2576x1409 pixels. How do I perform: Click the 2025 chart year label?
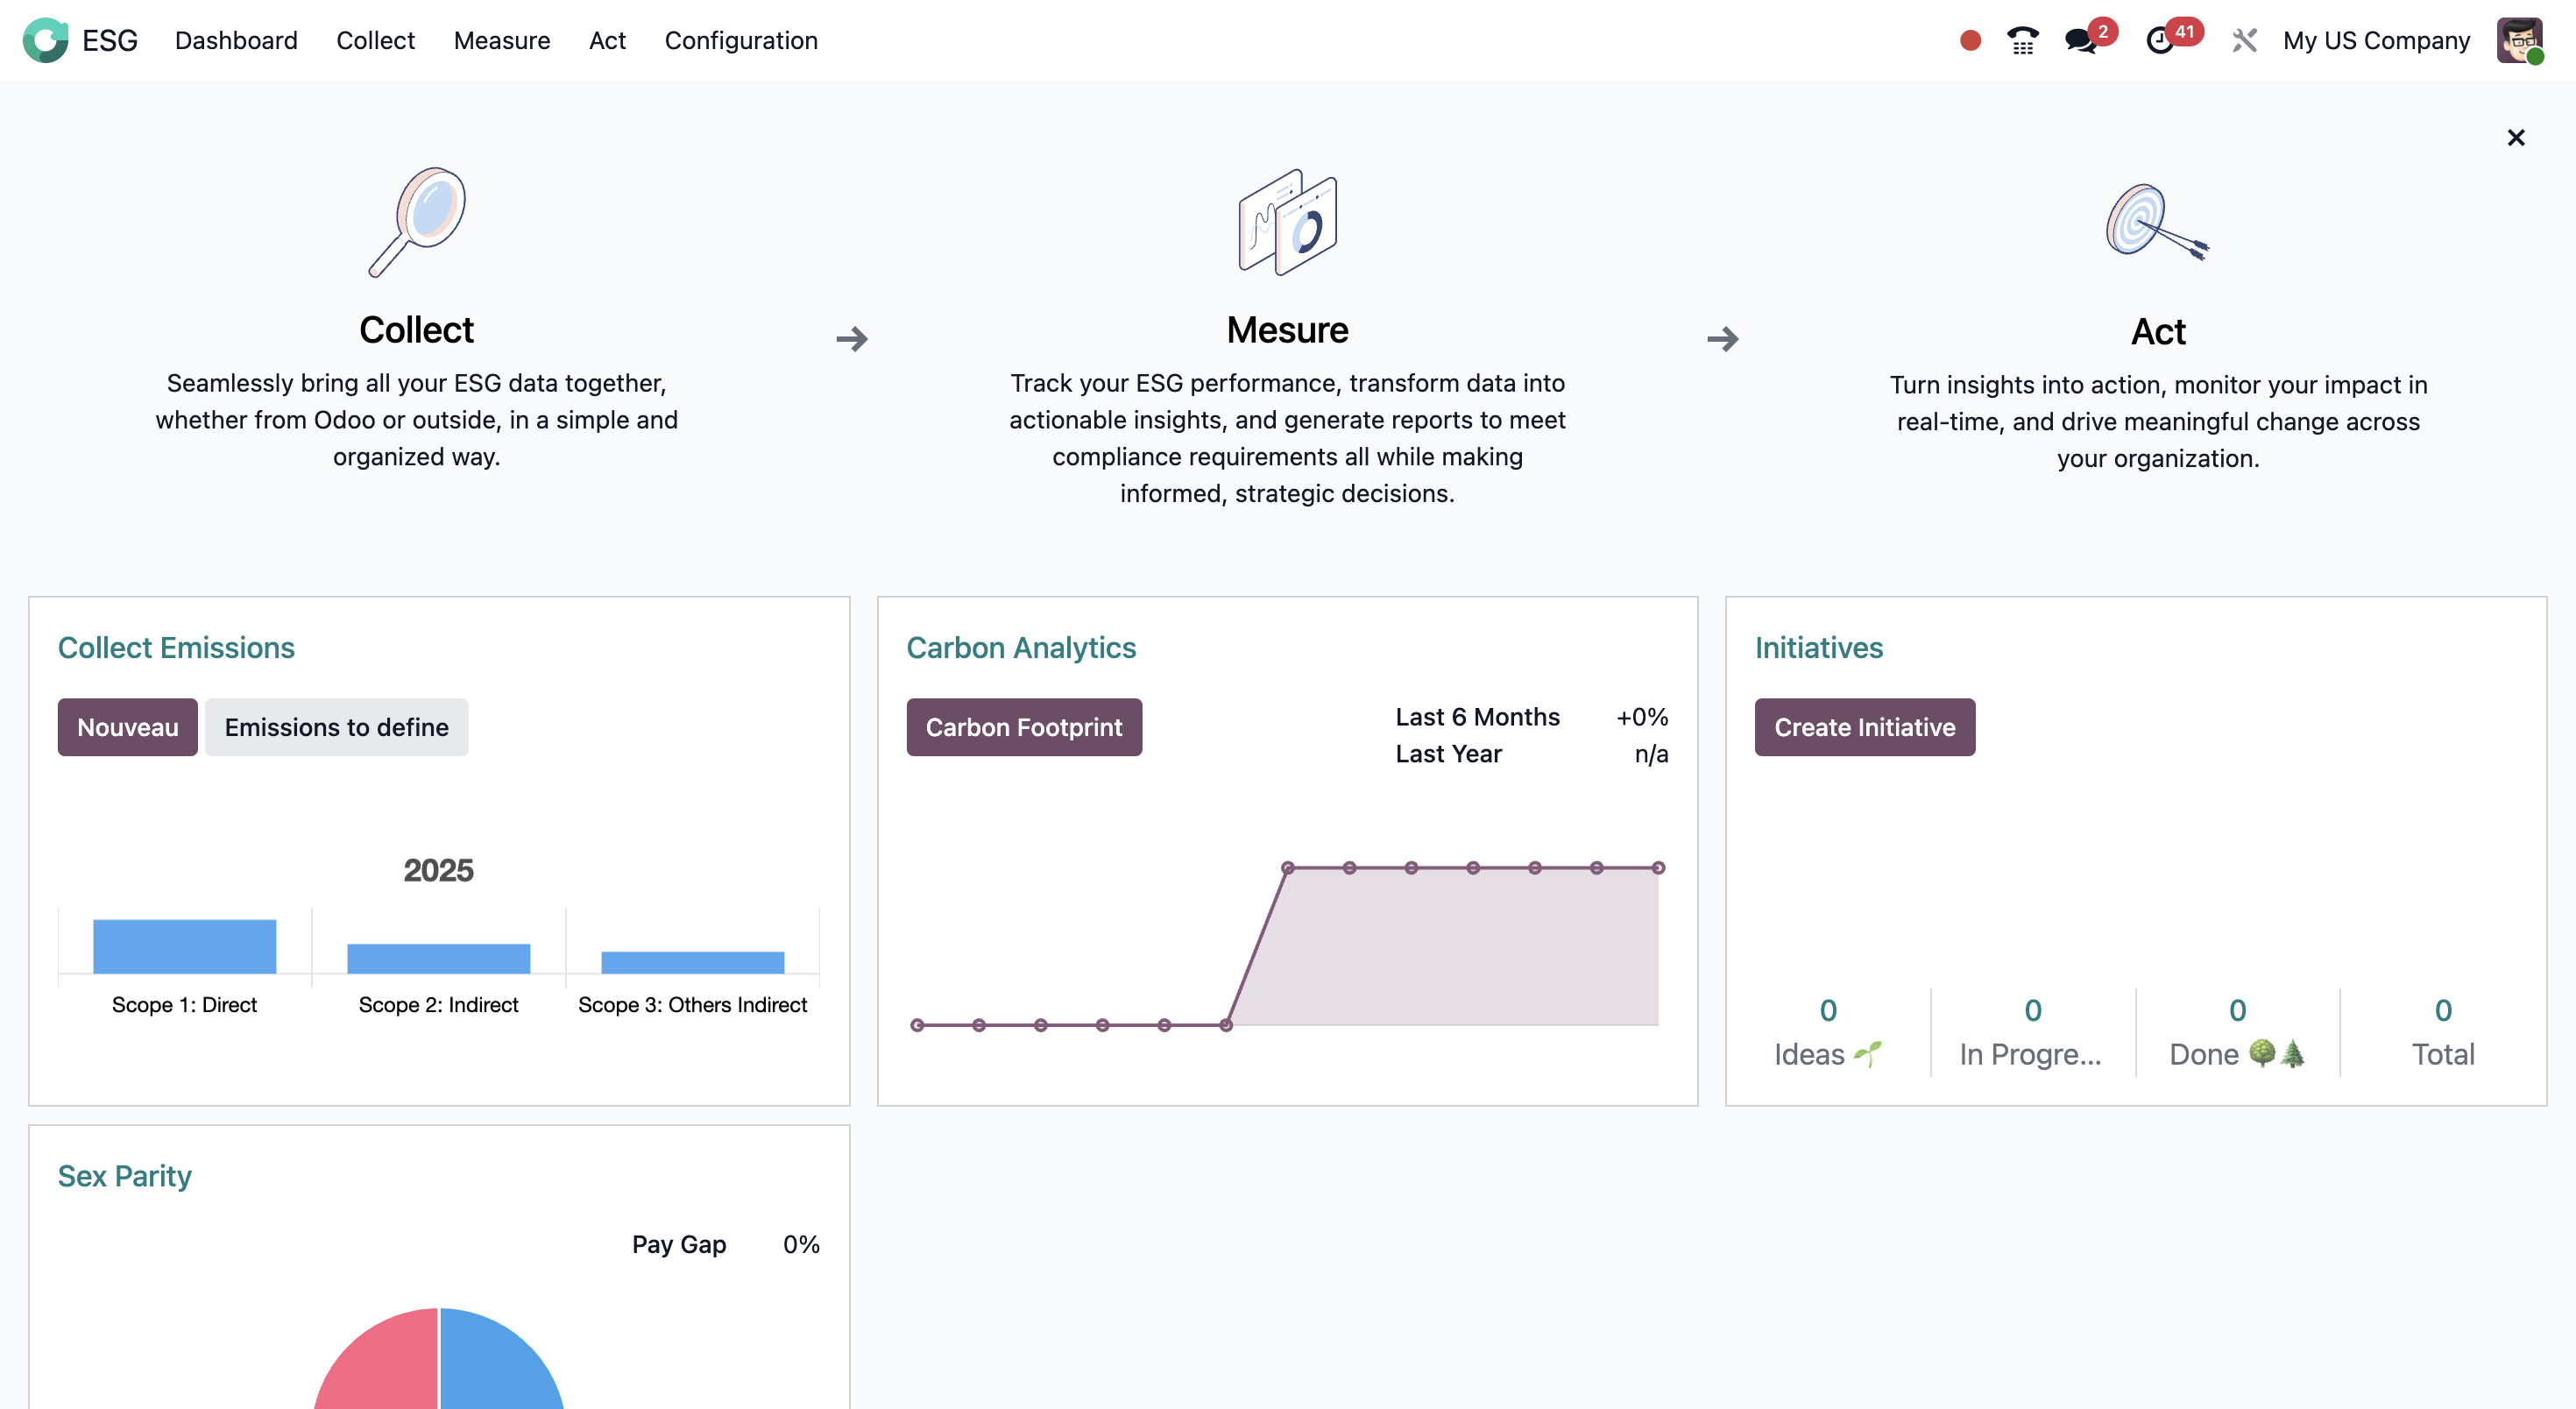coord(438,870)
